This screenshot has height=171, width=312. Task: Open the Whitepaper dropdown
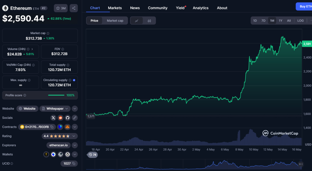coord(55,109)
